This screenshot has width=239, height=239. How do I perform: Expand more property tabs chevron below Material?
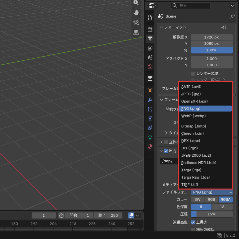(150, 157)
